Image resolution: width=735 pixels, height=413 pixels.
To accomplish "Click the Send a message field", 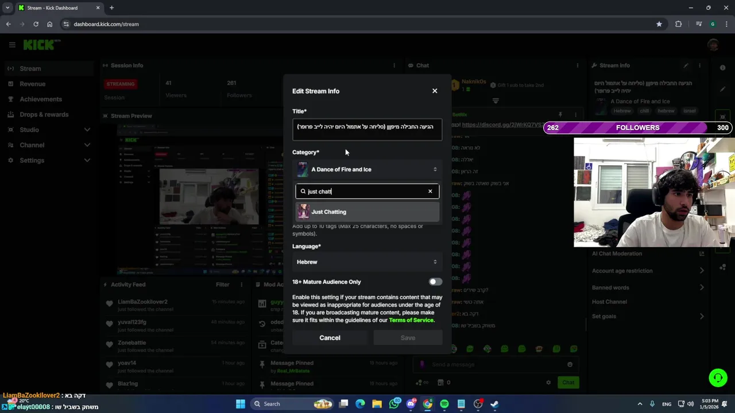I will pos(494,364).
